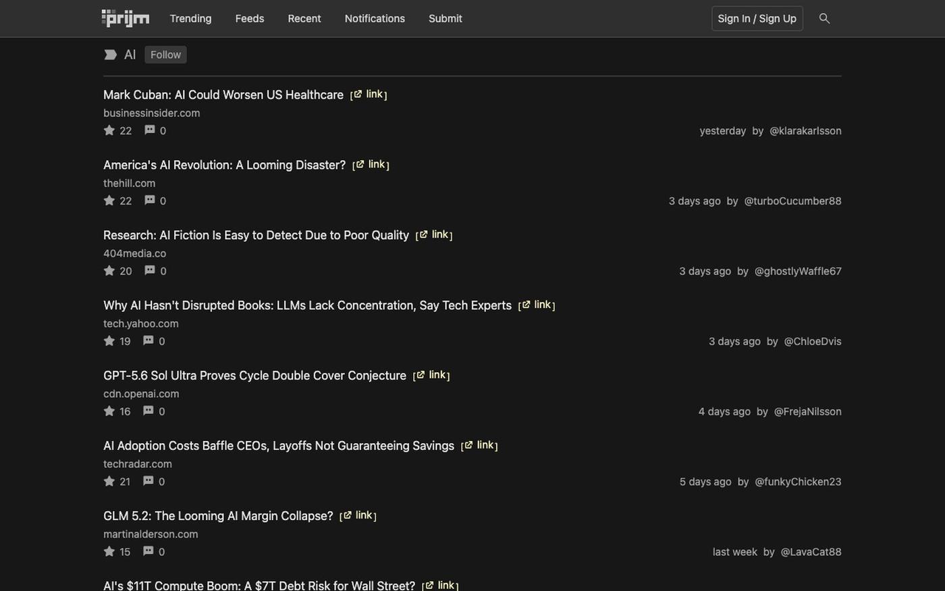The width and height of the screenshot is (945, 591).
Task: View profile of @ghostlyWaffle67
Action: click(798, 271)
